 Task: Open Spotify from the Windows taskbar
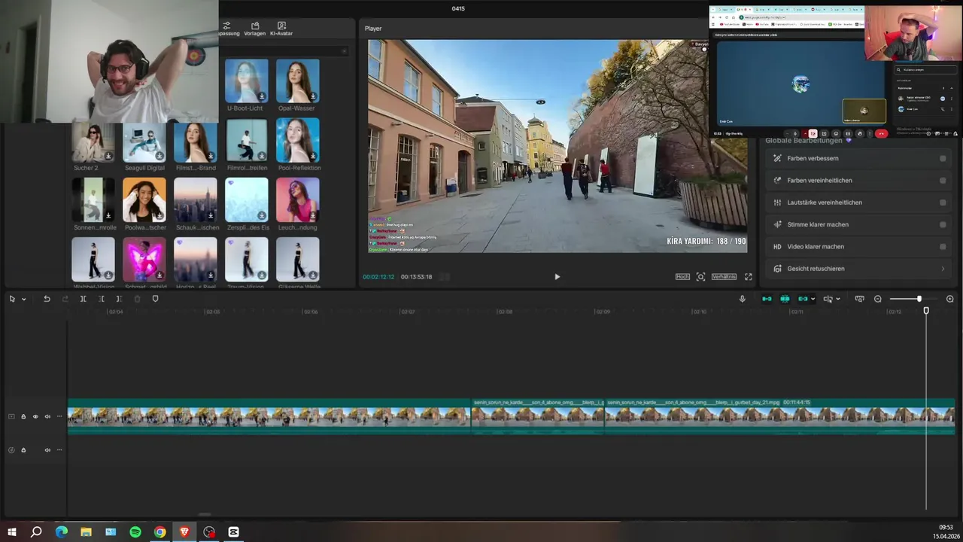pos(135,532)
